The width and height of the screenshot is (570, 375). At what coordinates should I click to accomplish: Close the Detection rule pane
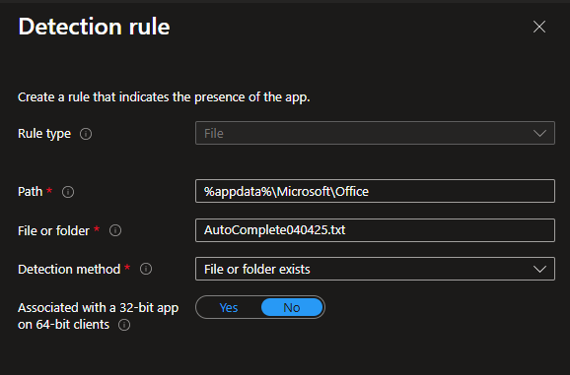click(539, 27)
